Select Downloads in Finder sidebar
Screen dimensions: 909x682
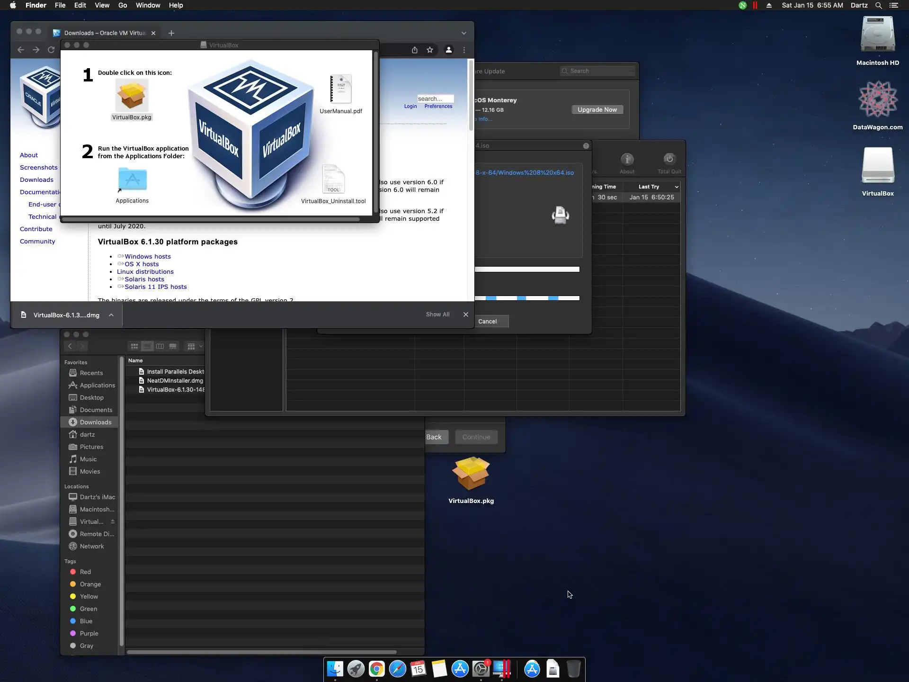(95, 422)
